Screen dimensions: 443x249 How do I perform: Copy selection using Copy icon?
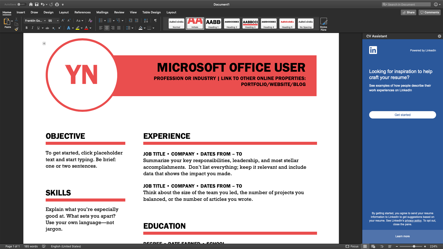tap(16, 24)
